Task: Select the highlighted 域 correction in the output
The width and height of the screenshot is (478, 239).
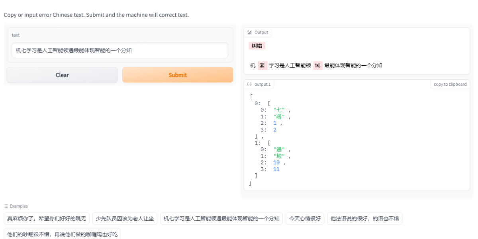Action: point(318,65)
